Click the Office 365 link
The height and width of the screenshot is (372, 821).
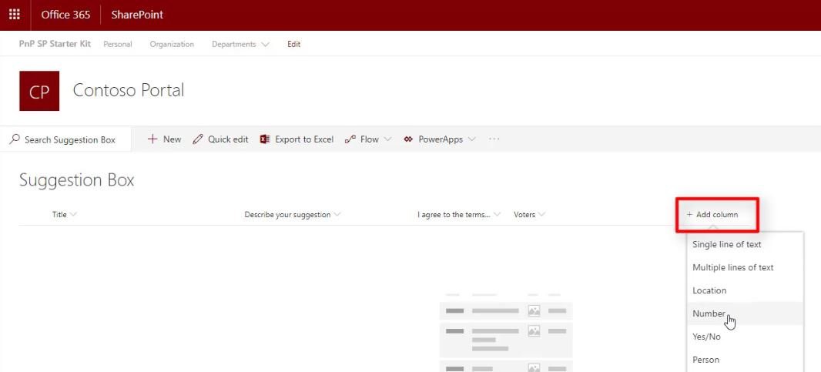tap(65, 15)
